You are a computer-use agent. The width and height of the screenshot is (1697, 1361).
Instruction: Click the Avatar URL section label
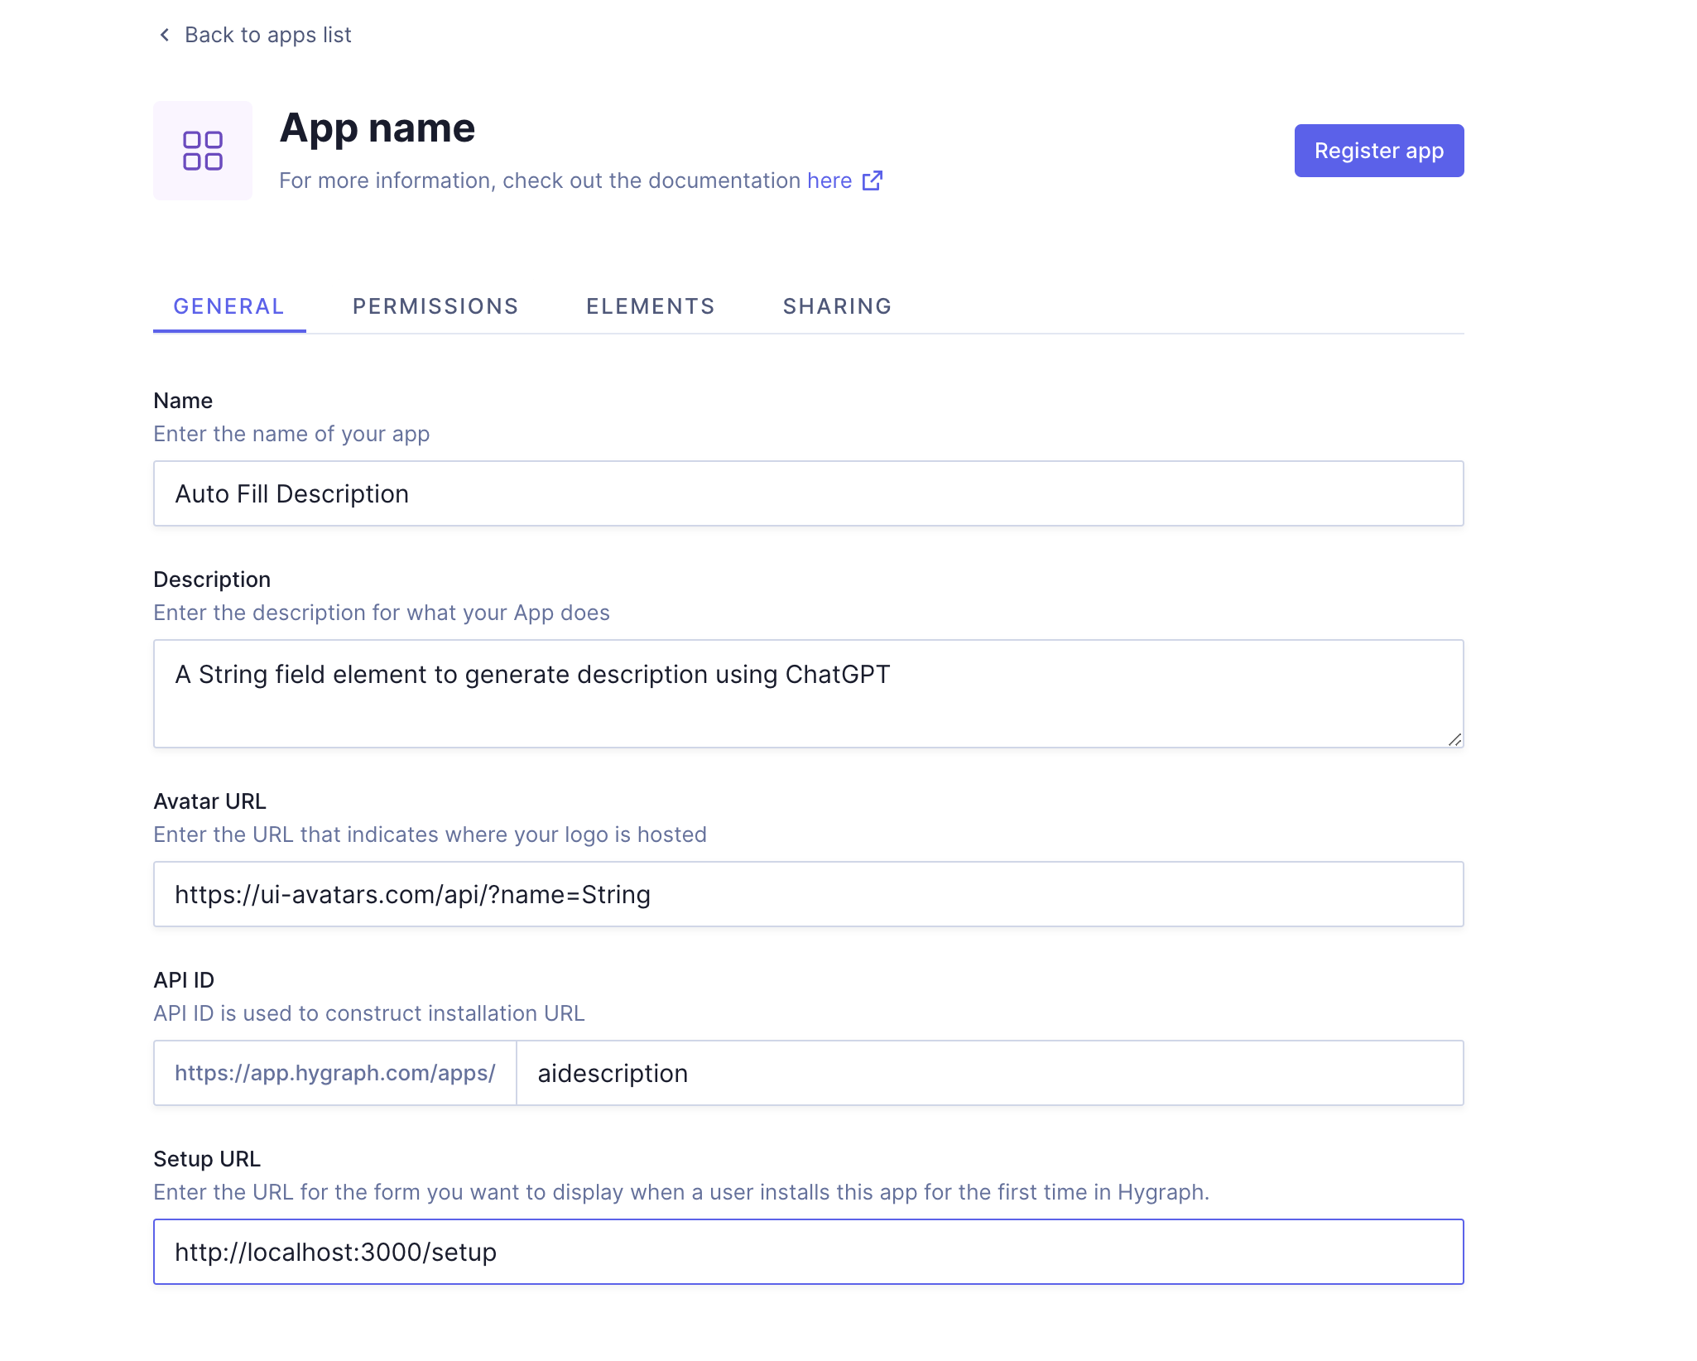pos(209,801)
